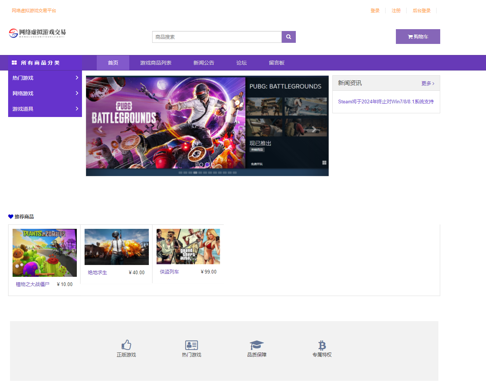This screenshot has width=486, height=382.
Task: Click the thumbs-up 正版游戏 icon
Action: (x=126, y=345)
